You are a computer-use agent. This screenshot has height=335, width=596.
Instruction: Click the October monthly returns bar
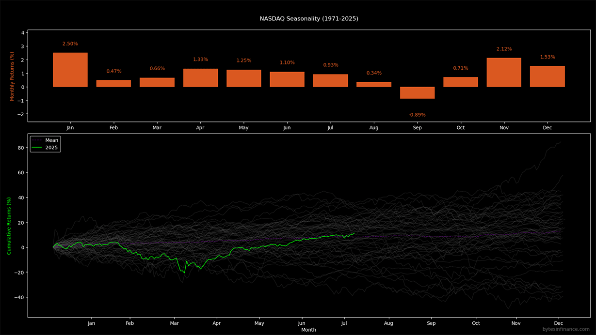click(x=461, y=82)
